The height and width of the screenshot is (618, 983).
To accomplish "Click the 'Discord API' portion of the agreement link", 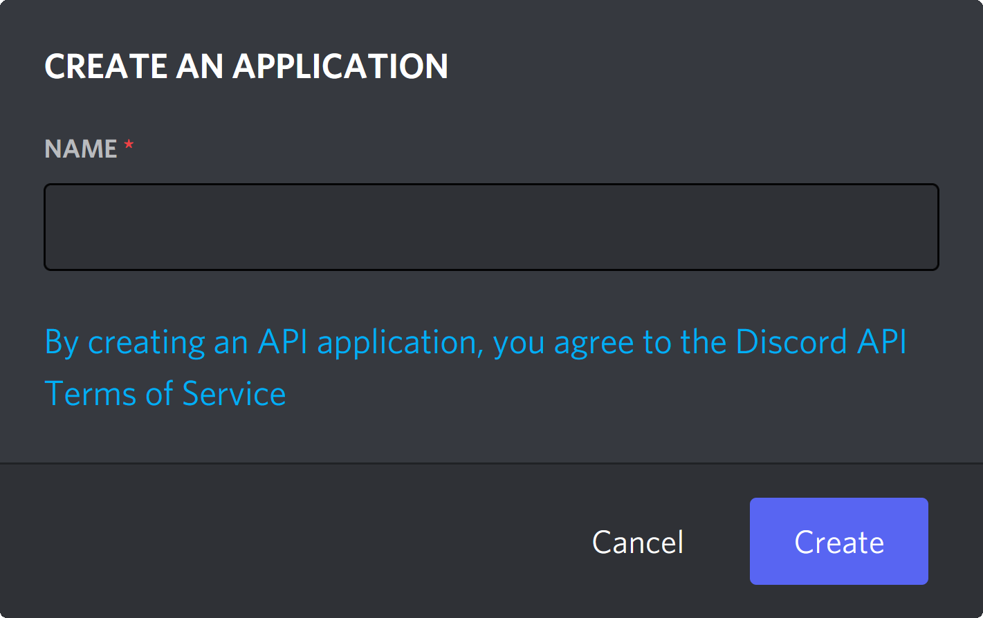I will point(823,341).
